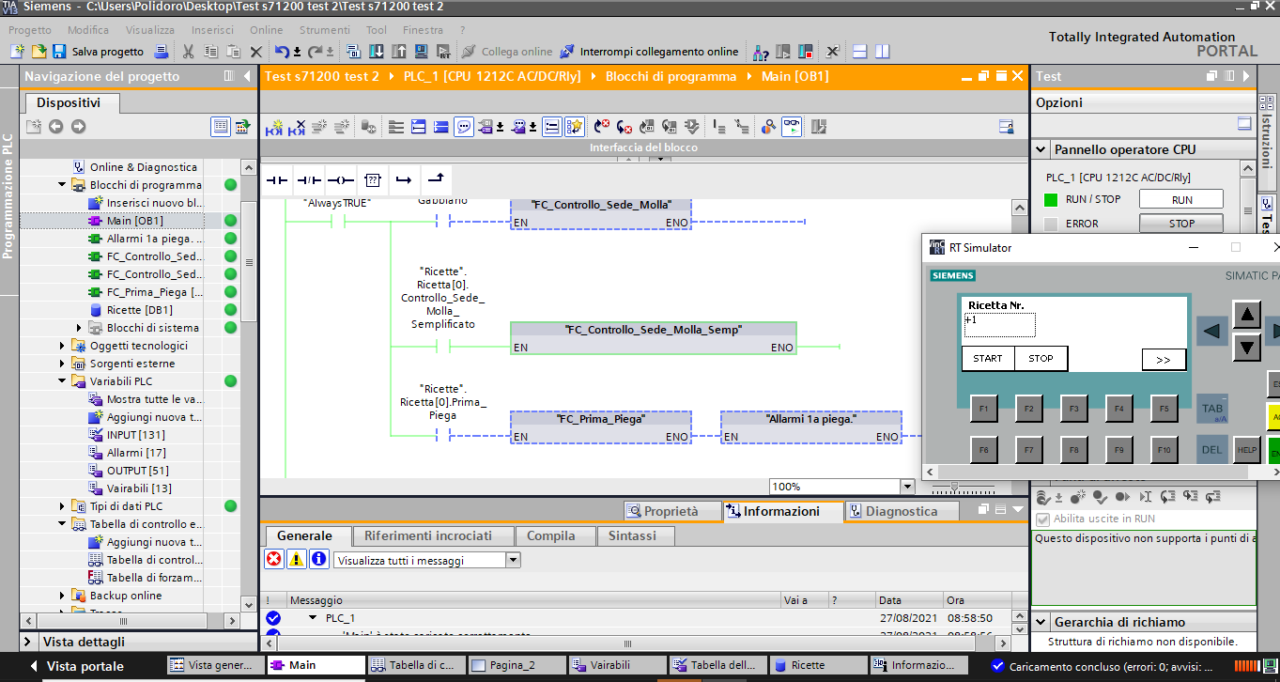This screenshot has height=682, width=1280.
Task: Insert network icon in editor toolbar
Action: 274,126
